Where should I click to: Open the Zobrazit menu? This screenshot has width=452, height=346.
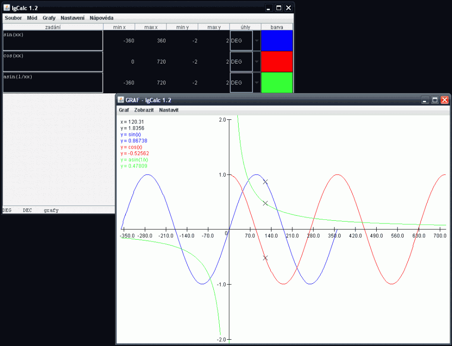point(144,110)
